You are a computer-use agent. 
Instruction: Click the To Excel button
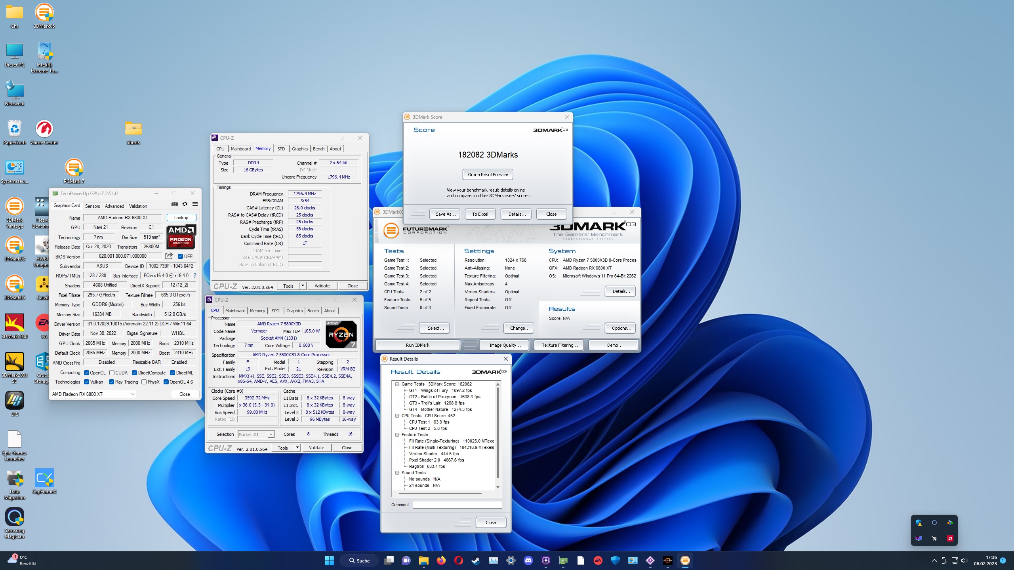(480, 214)
